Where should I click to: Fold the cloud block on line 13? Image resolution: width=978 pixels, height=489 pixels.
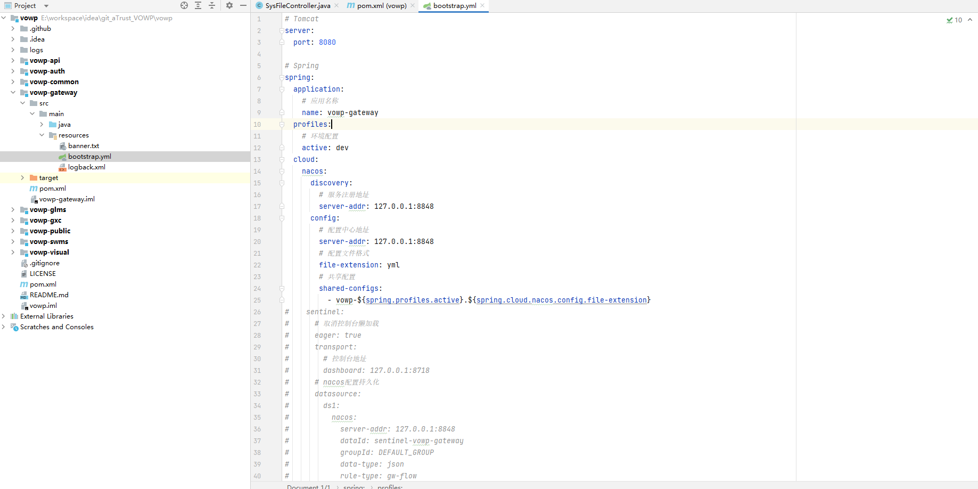[x=282, y=159]
